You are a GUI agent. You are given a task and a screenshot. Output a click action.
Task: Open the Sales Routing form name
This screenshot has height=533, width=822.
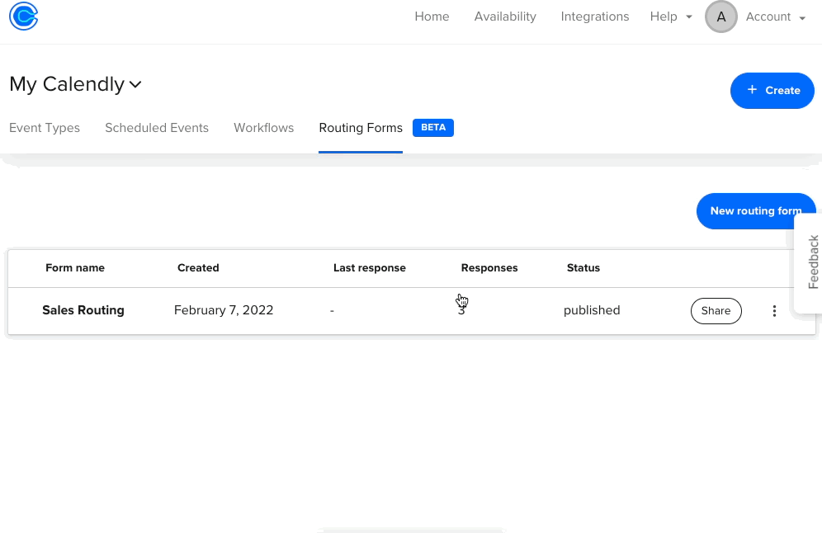coord(83,310)
